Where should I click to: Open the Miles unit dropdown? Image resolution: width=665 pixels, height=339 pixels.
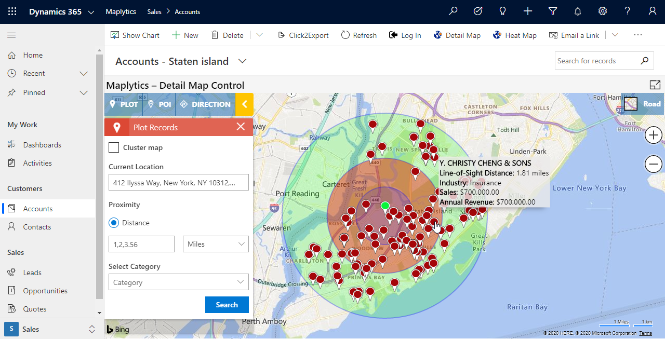(x=216, y=244)
